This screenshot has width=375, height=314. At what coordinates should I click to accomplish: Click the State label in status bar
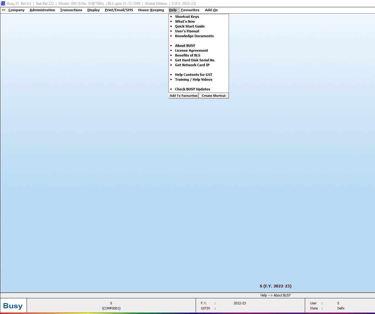[x=314, y=308]
